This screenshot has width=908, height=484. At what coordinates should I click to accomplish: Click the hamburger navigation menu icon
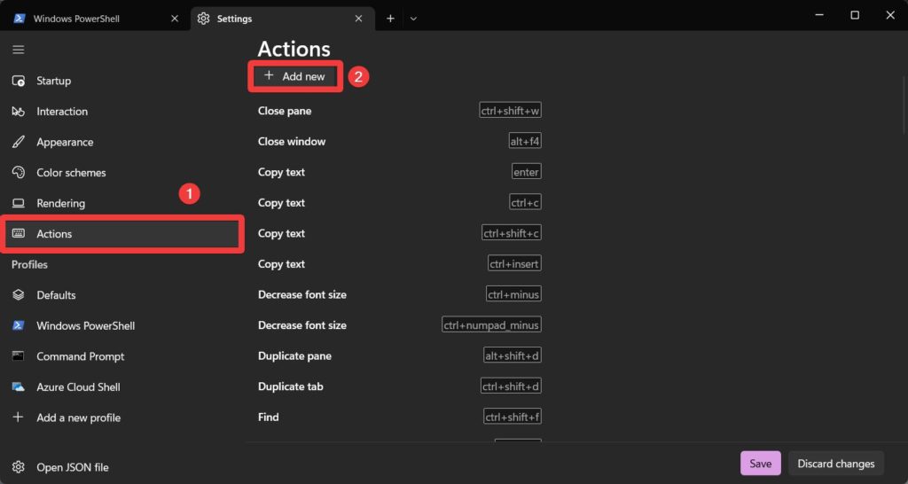click(x=18, y=50)
